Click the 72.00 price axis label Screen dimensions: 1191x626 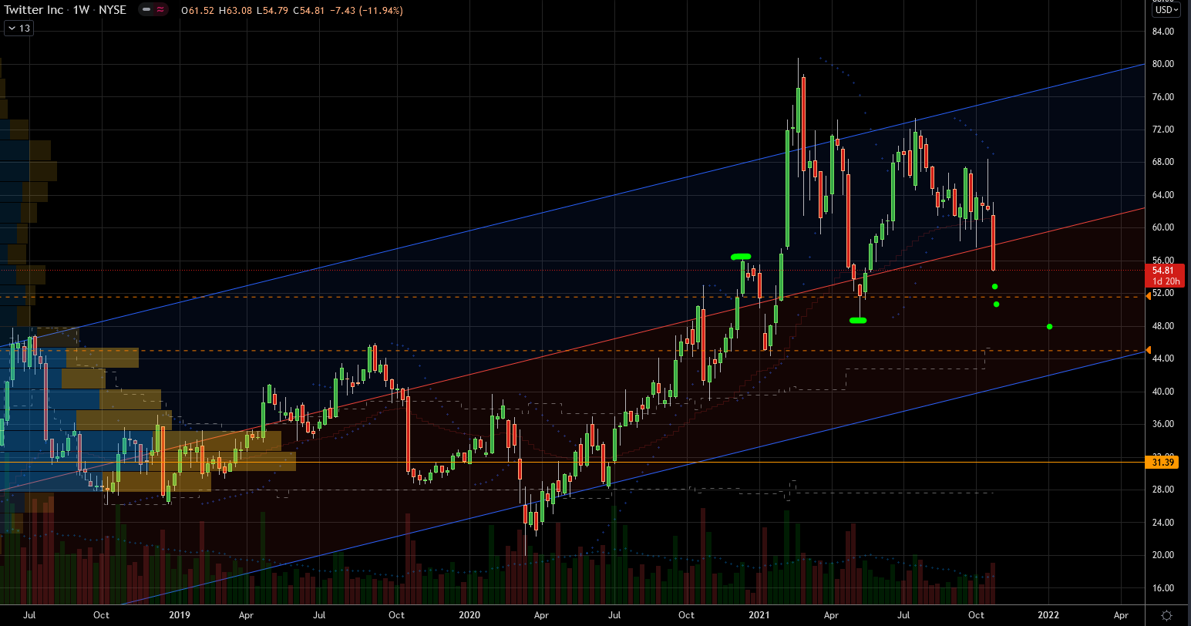click(1164, 130)
